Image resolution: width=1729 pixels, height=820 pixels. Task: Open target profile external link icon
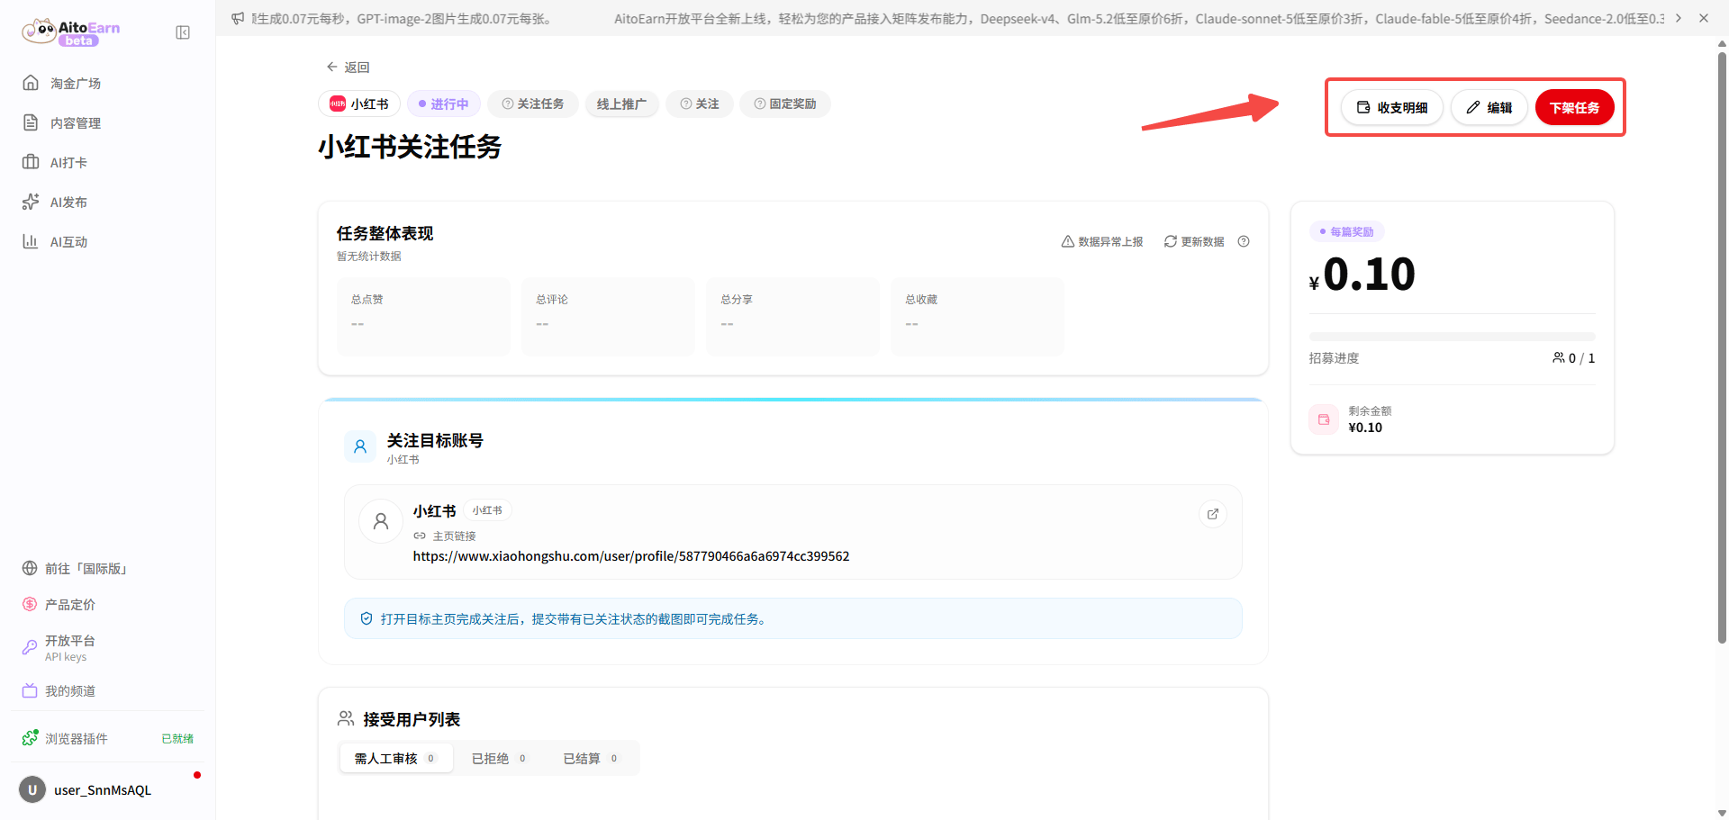point(1213,514)
